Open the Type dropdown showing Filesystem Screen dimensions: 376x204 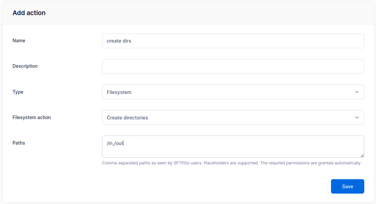(x=233, y=92)
